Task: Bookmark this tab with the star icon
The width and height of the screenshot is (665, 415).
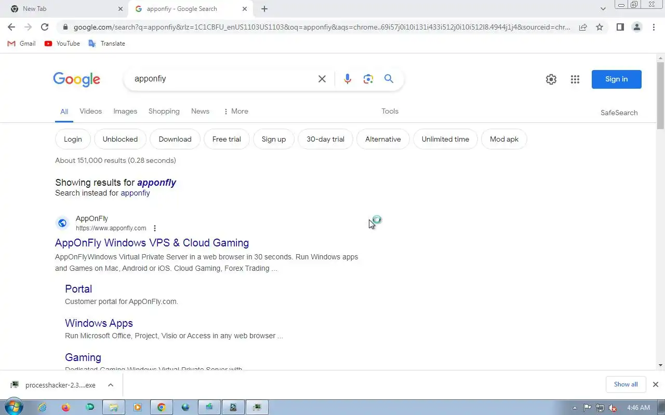Action: (x=600, y=27)
